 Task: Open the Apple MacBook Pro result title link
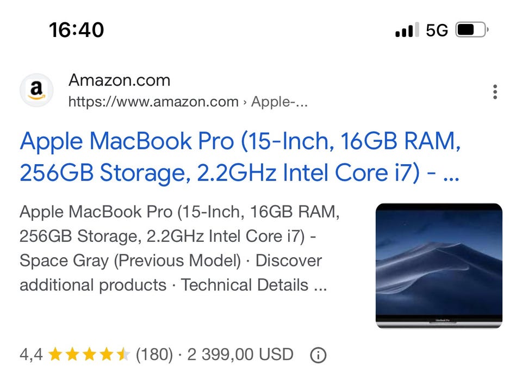[x=240, y=157]
